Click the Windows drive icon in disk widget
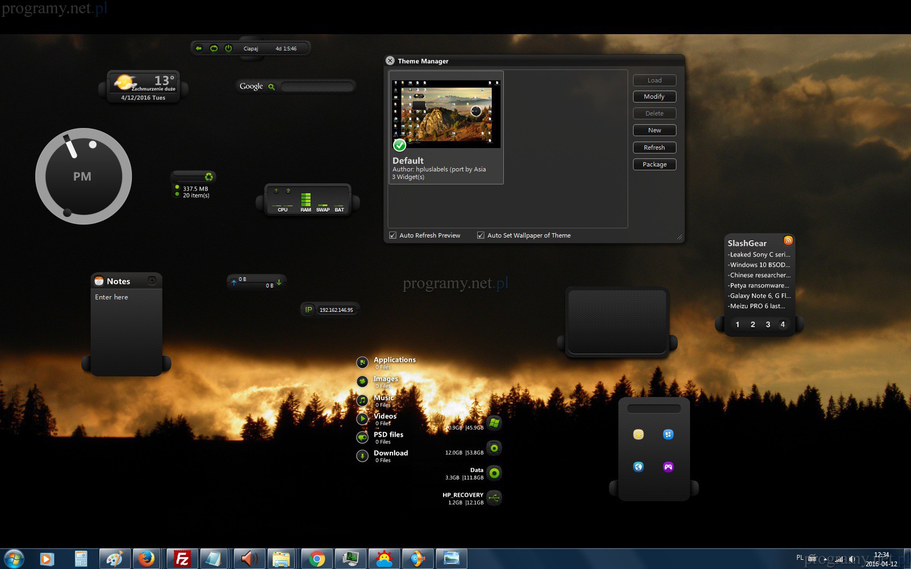This screenshot has width=911, height=569. [494, 423]
